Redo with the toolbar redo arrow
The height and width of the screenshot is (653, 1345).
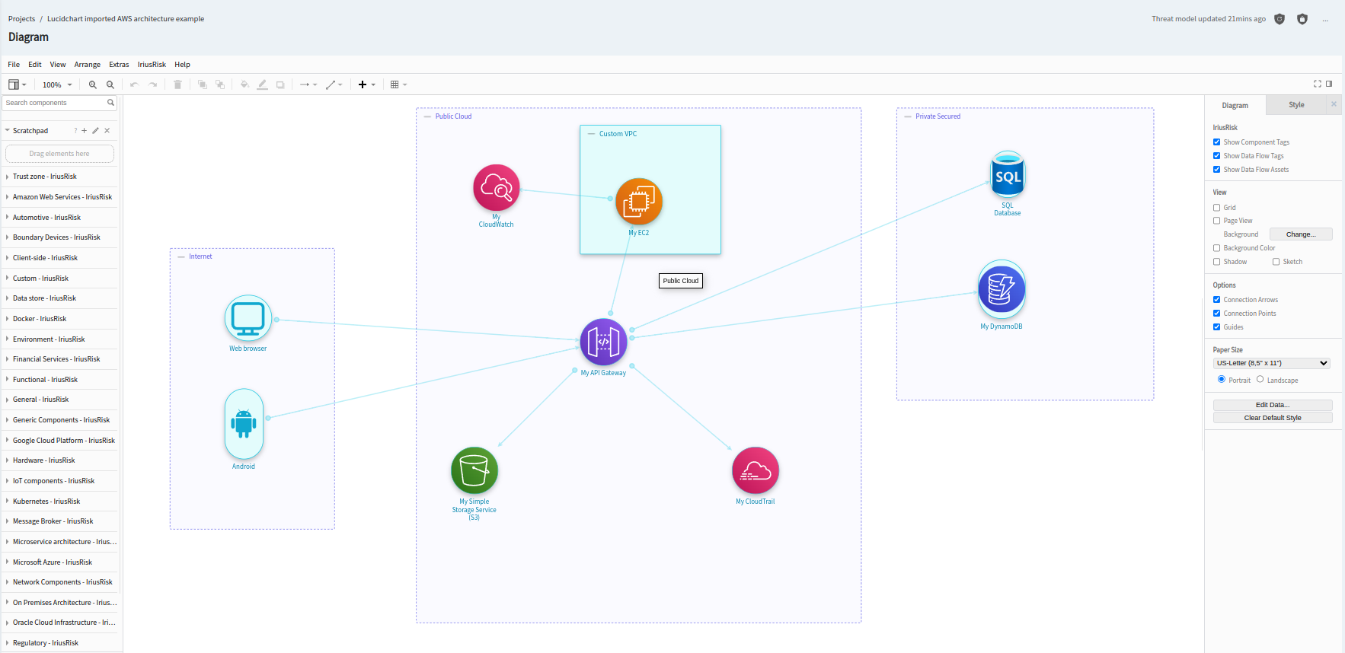(153, 84)
